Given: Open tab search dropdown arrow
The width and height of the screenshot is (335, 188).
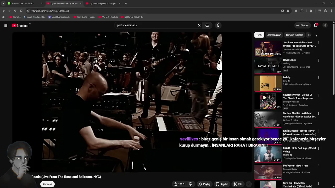Looking at the screenshot, I should point(3,3).
